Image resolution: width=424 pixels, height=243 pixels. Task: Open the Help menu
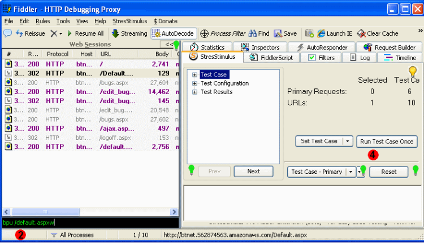point(100,21)
